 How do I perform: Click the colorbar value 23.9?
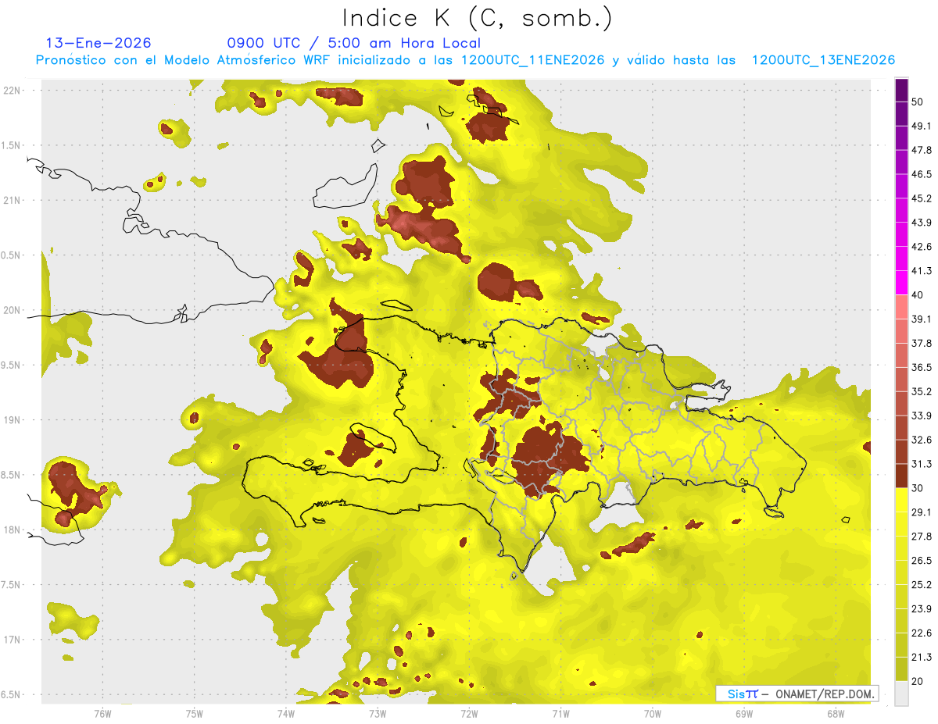coord(922,609)
